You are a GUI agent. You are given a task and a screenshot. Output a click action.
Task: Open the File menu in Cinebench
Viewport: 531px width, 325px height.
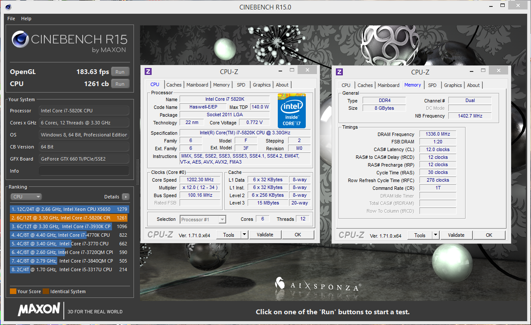coord(11,19)
